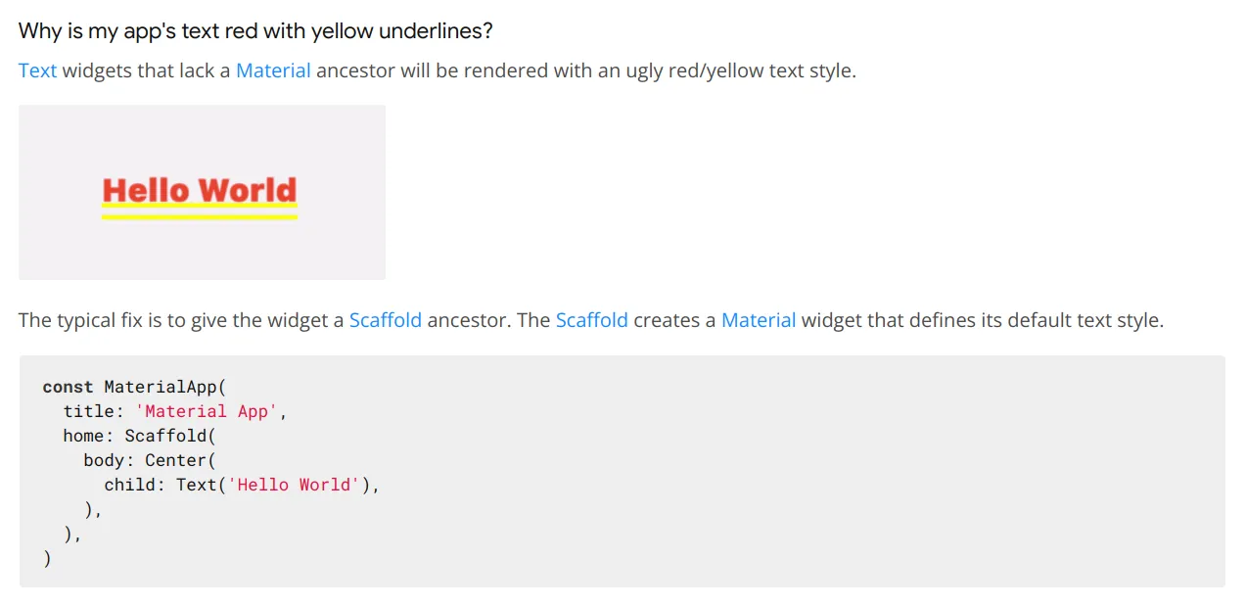The width and height of the screenshot is (1246, 606).
Task: Click the 'Material App' string in the code
Action: [207, 411]
